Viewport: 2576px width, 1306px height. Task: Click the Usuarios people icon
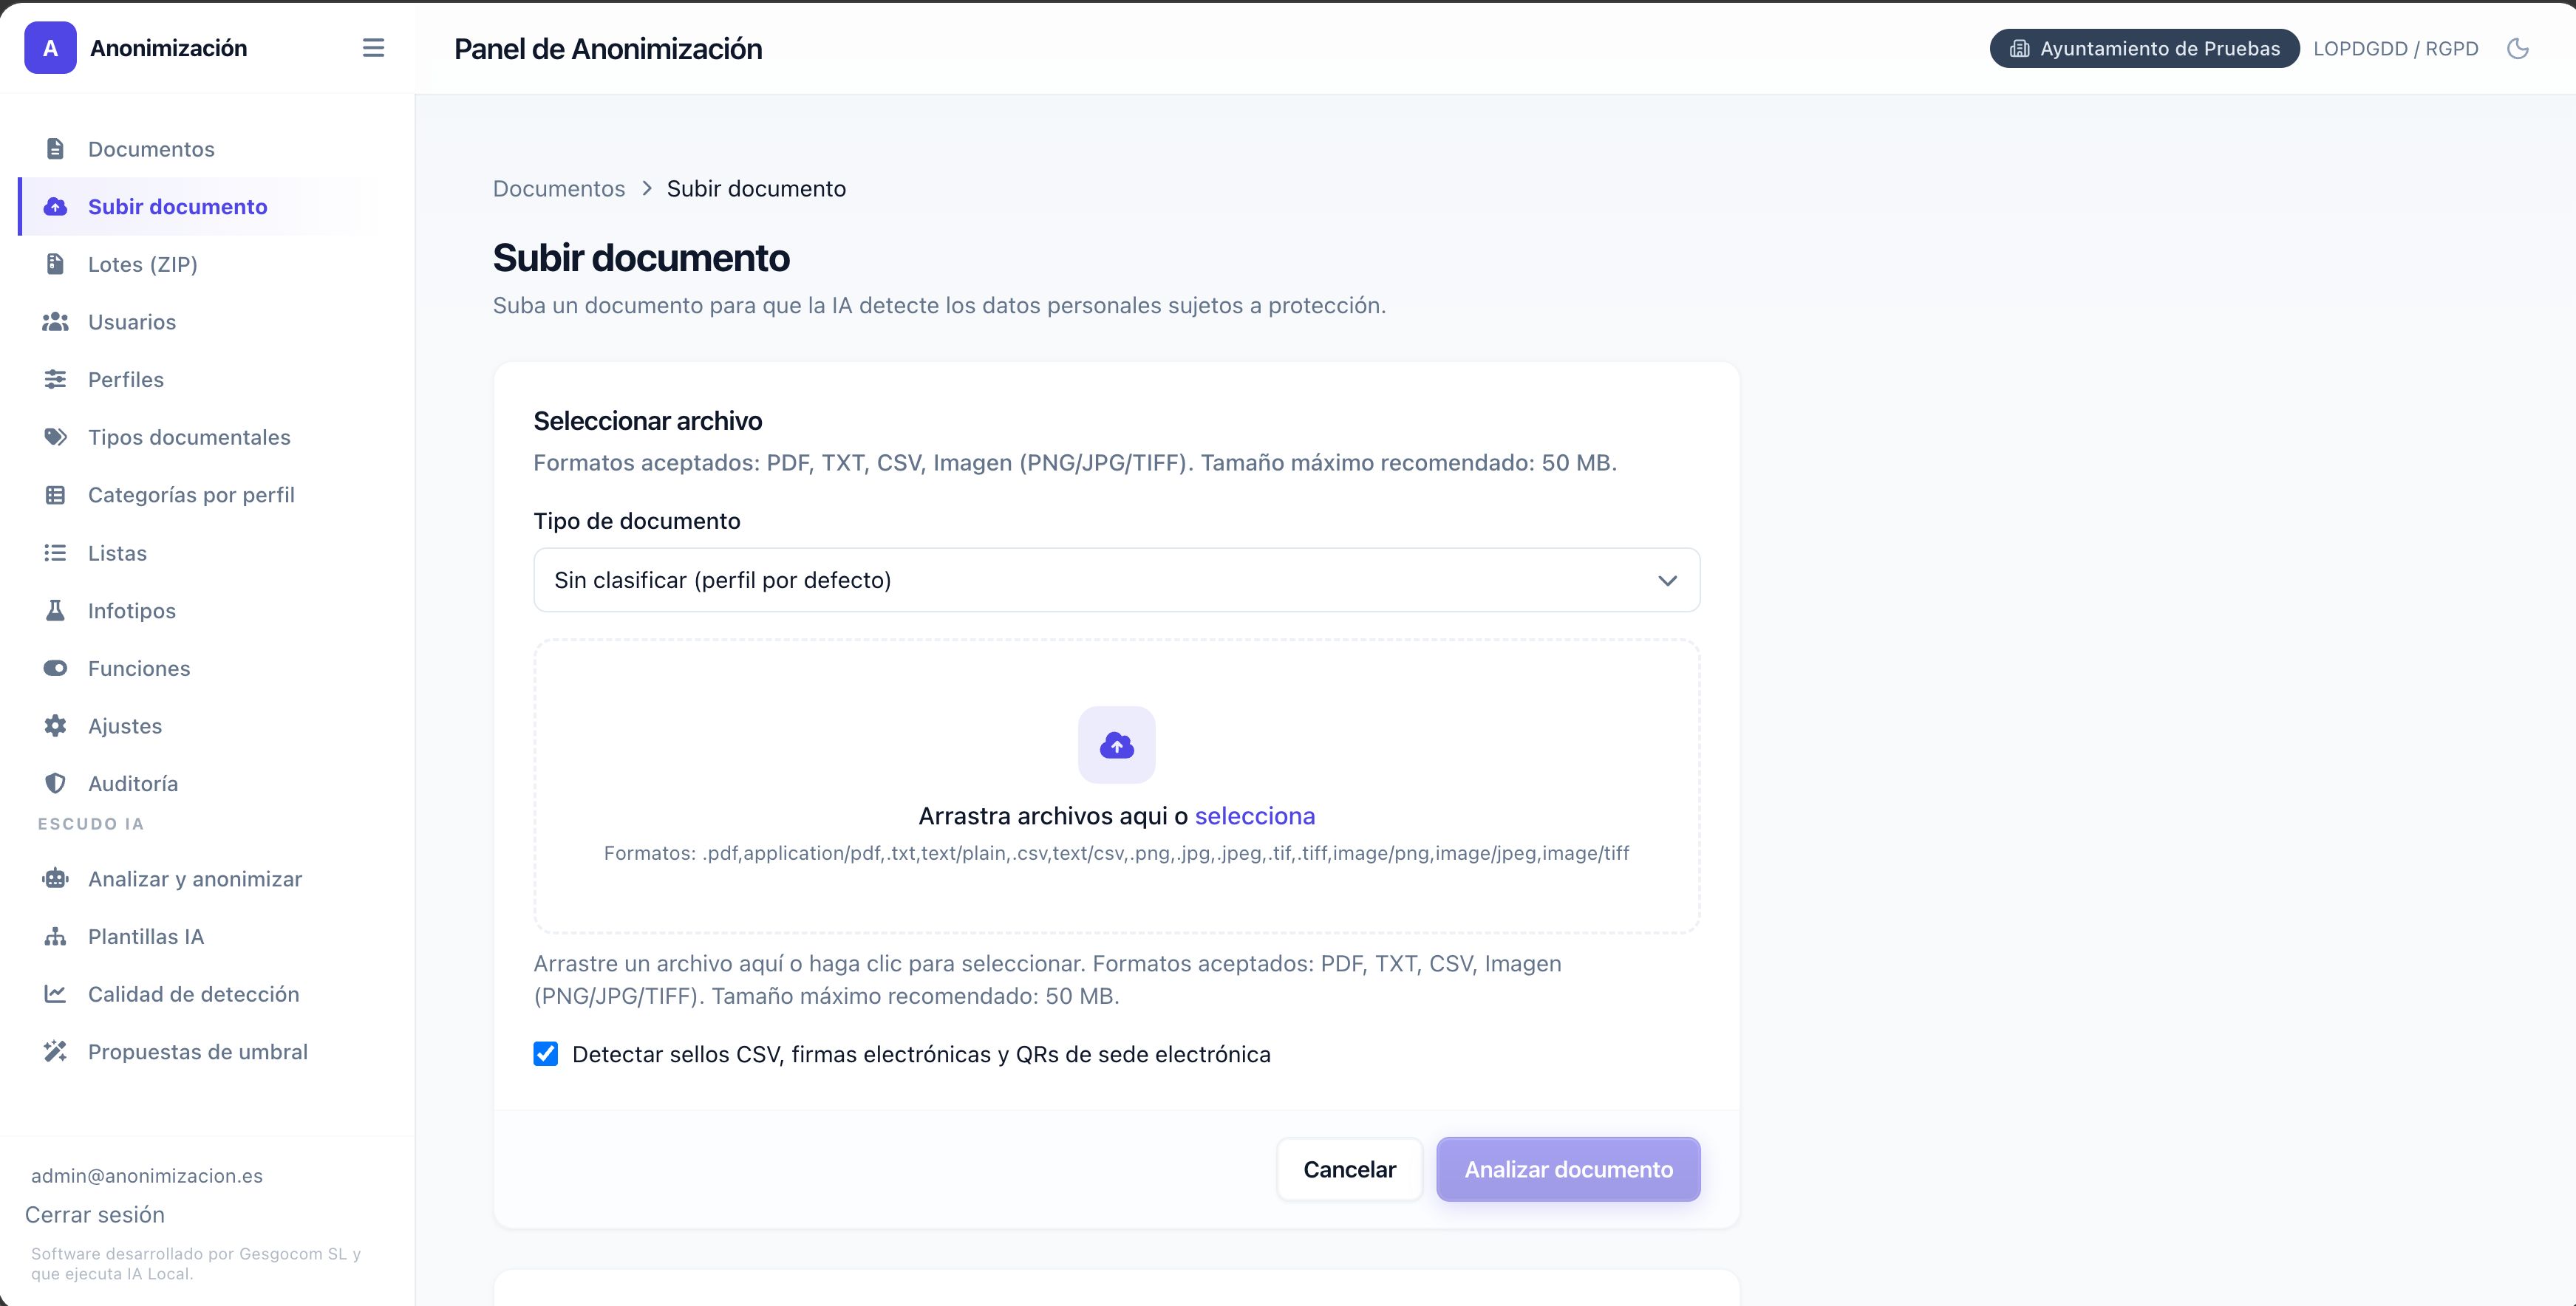[x=55, y=322]
